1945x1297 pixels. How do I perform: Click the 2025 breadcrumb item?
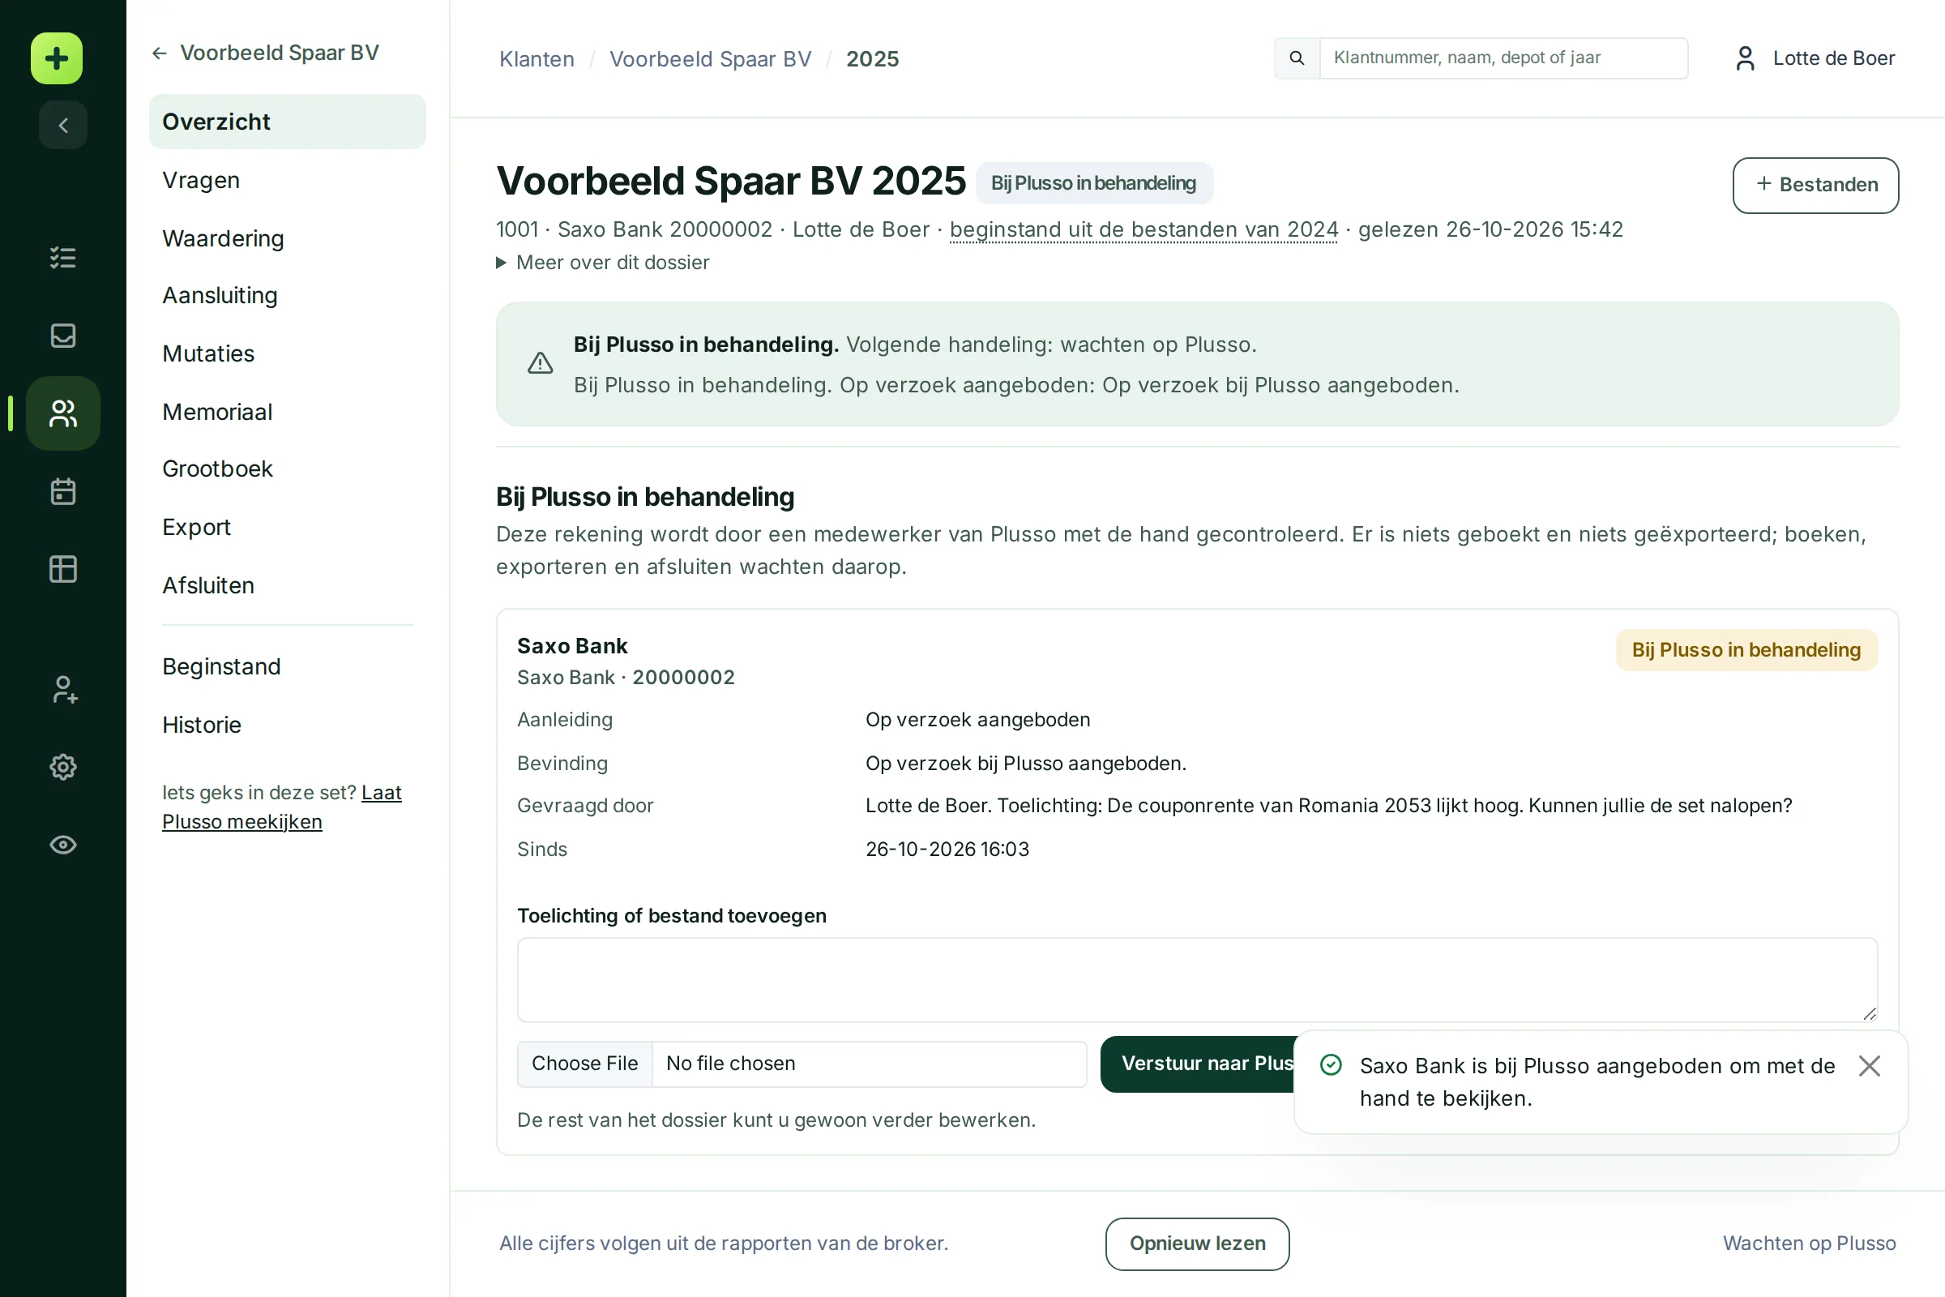point(873,58)
